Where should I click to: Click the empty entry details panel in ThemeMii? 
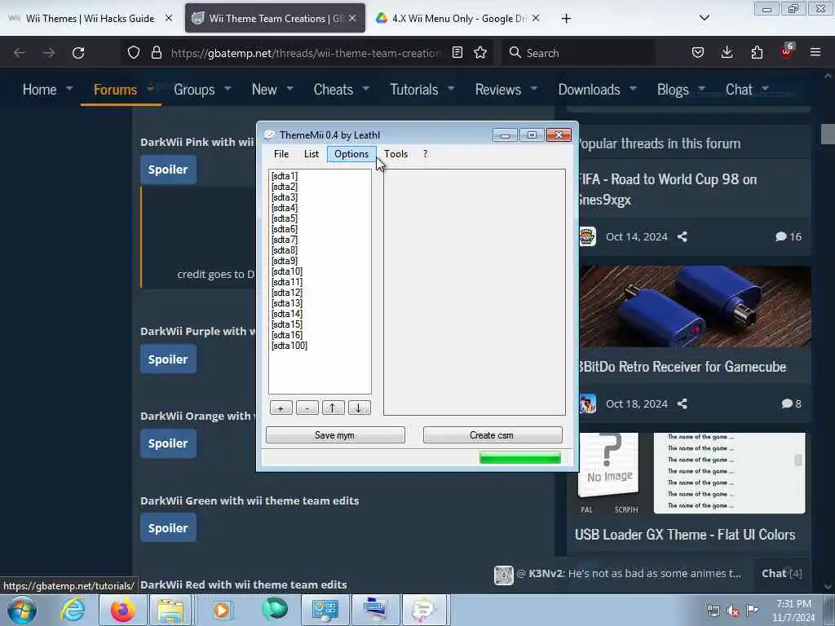[475, 292]
